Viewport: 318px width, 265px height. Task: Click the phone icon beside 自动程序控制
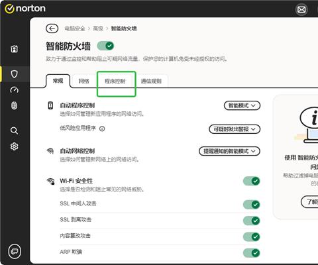[x=50, y=105]
